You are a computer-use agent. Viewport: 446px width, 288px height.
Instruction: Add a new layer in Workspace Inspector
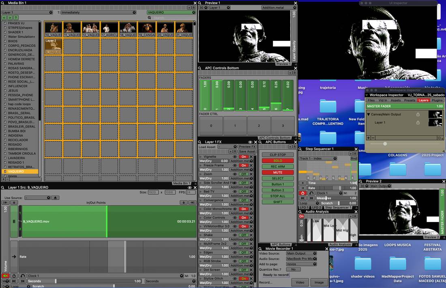click(x=368, y=138)
